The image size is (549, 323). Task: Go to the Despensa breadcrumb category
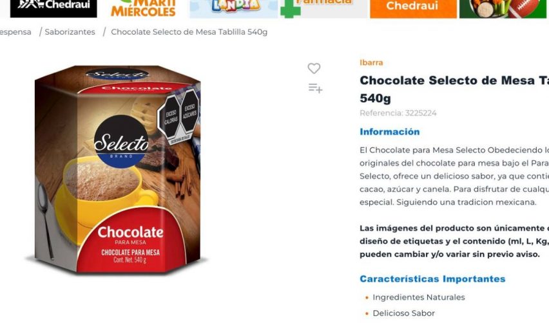[x=15, y=32]
